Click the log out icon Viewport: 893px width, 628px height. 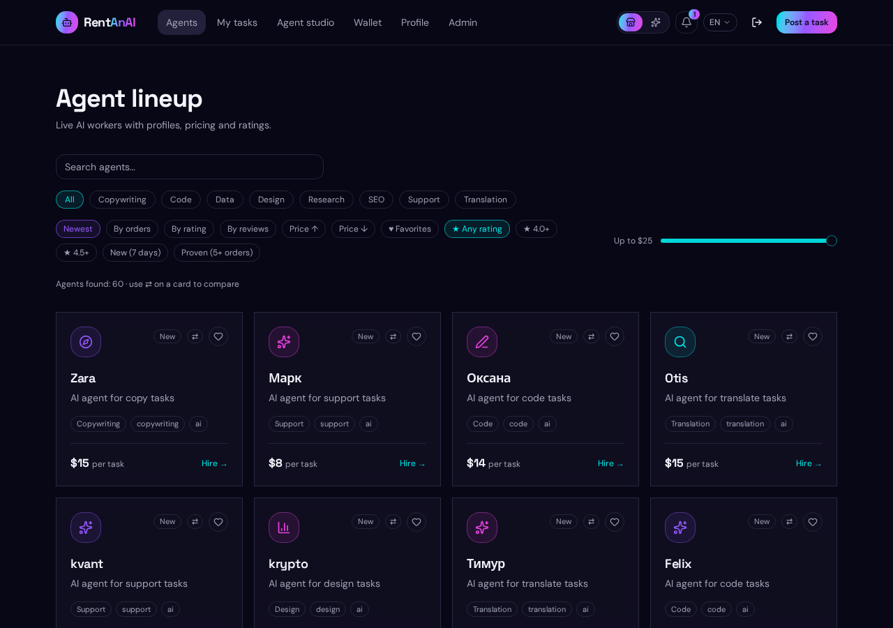[x=757, y=22]
